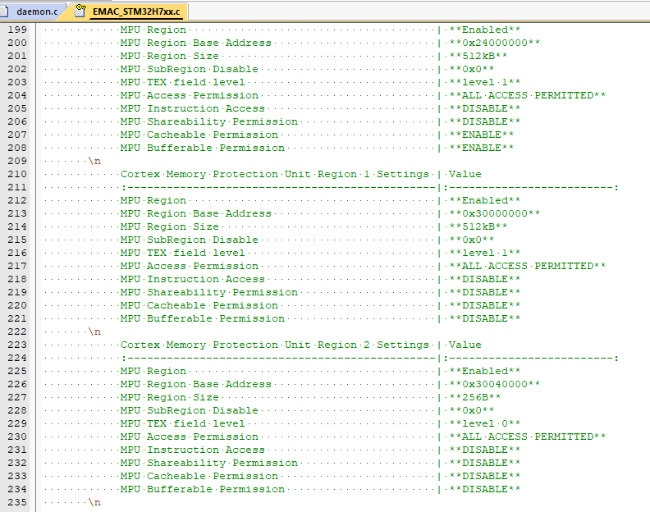Image resolution: width=650 pixels, height=512 pixels.
Task: Click 'MPU Cacheable Permission' on line 220
Action: [x=199, y=305]
